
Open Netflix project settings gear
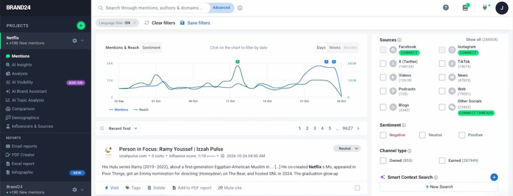pos(75,40)
